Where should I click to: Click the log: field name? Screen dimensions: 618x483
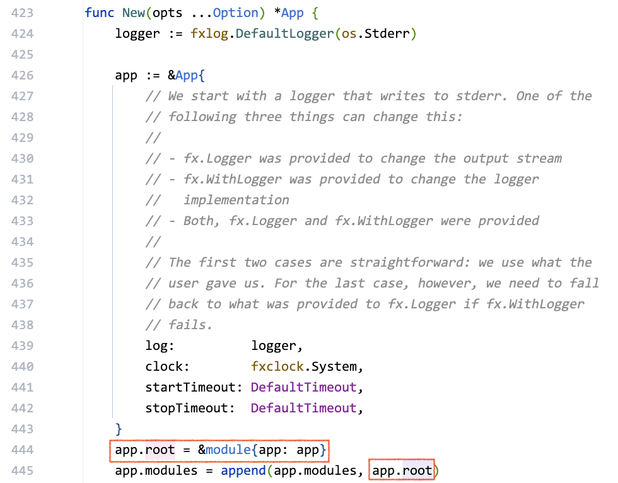(160, 346)
